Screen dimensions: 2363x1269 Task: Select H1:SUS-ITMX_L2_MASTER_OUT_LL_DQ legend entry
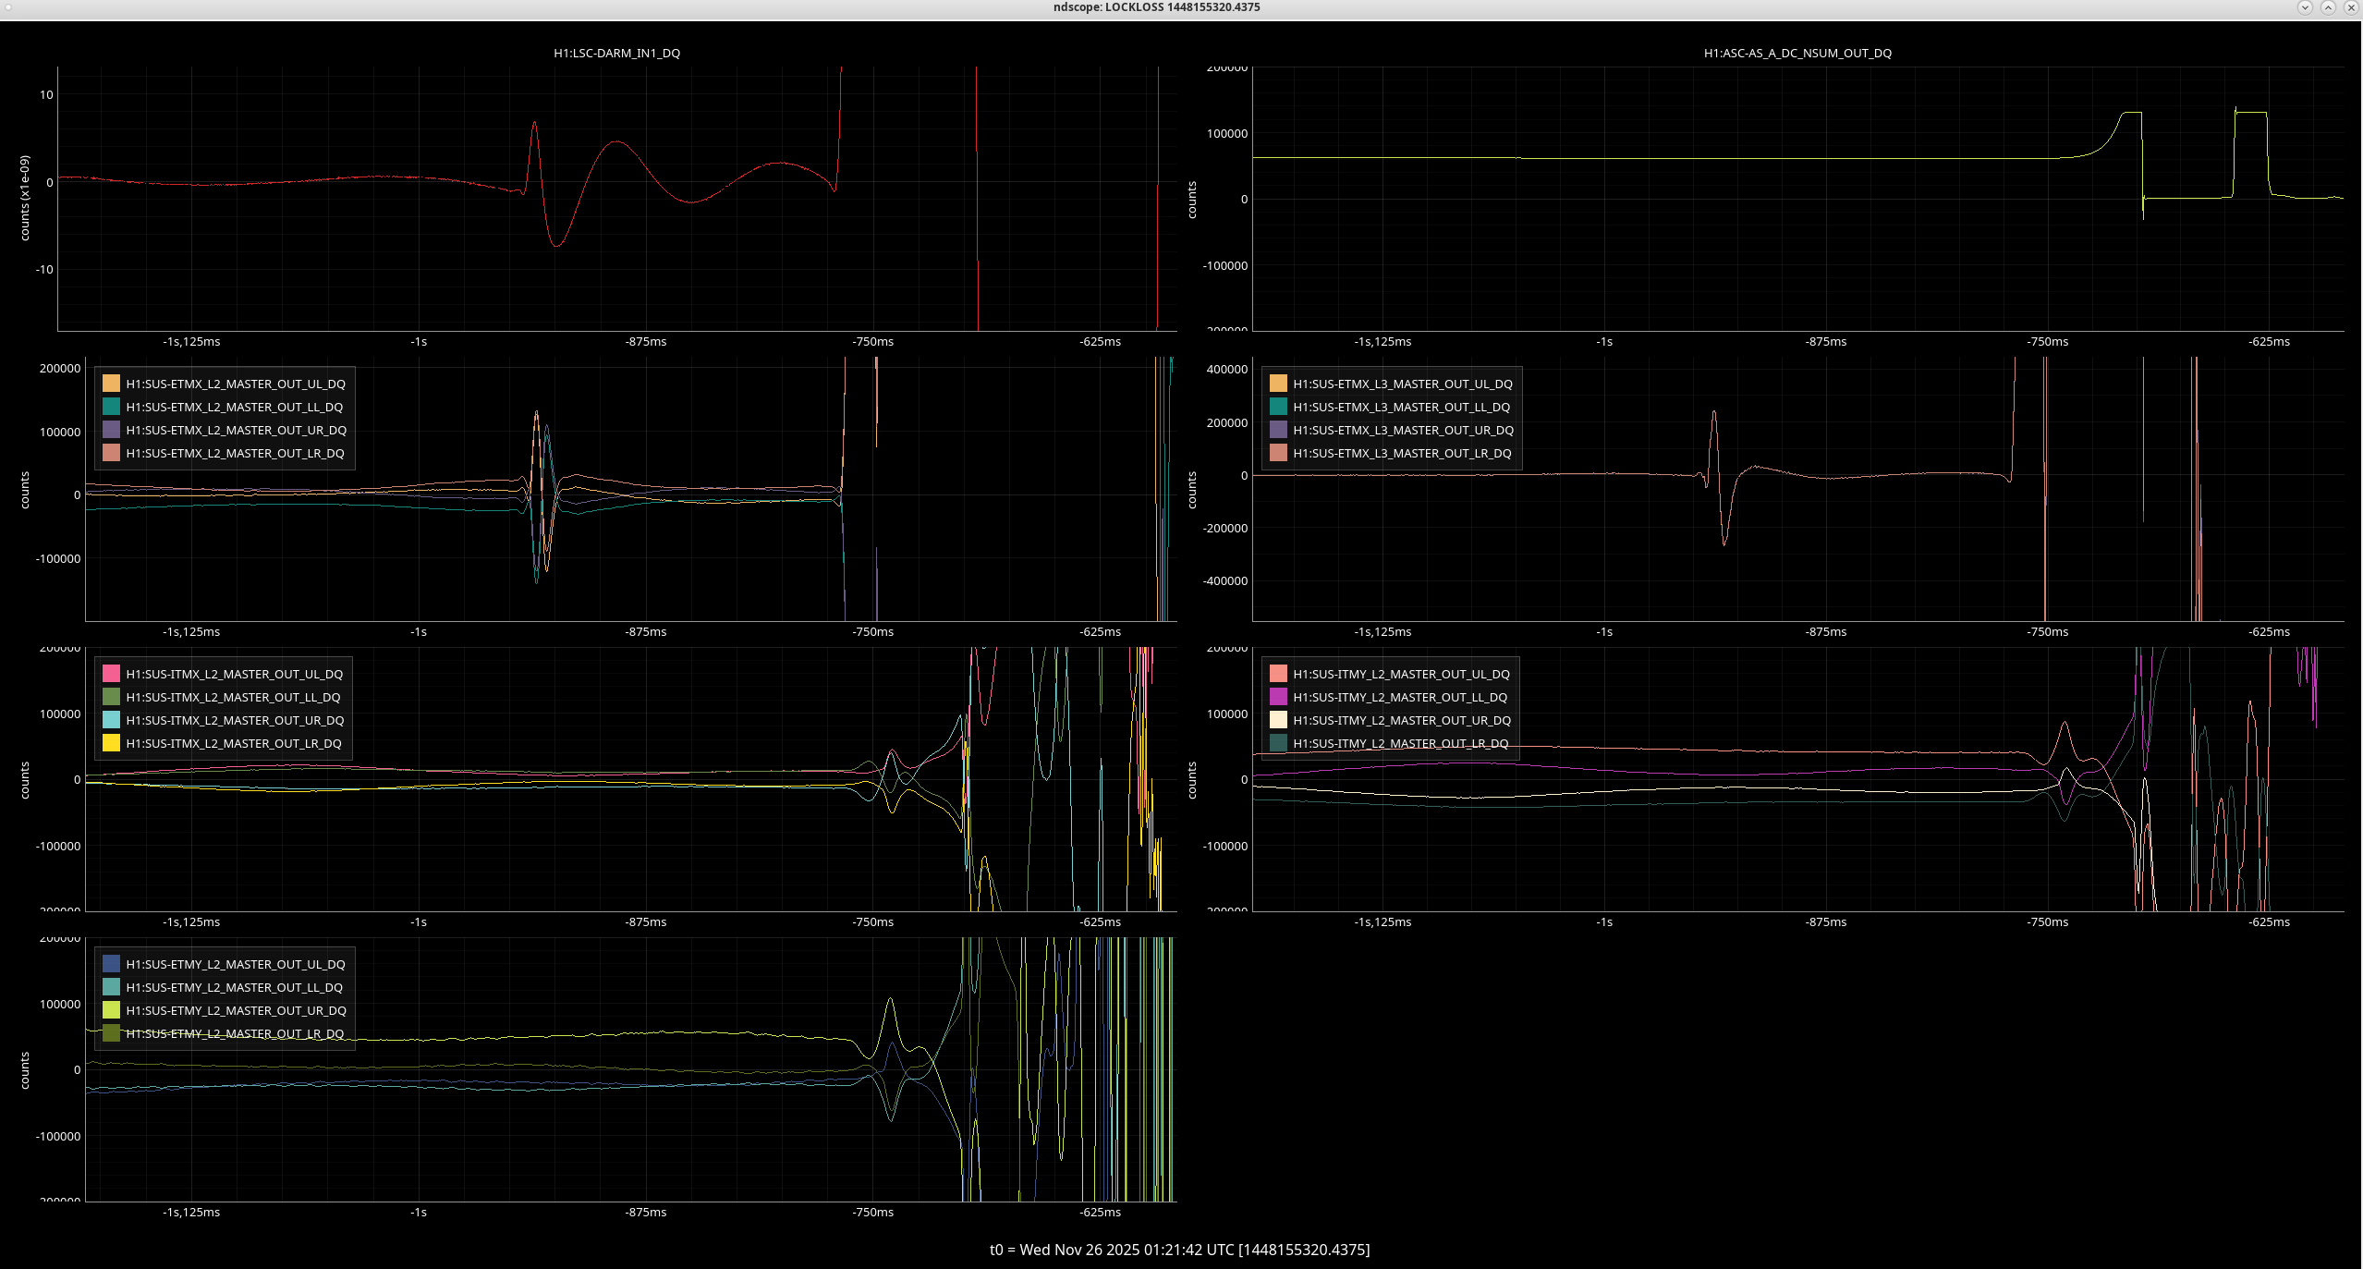click(x=233, y=697)
